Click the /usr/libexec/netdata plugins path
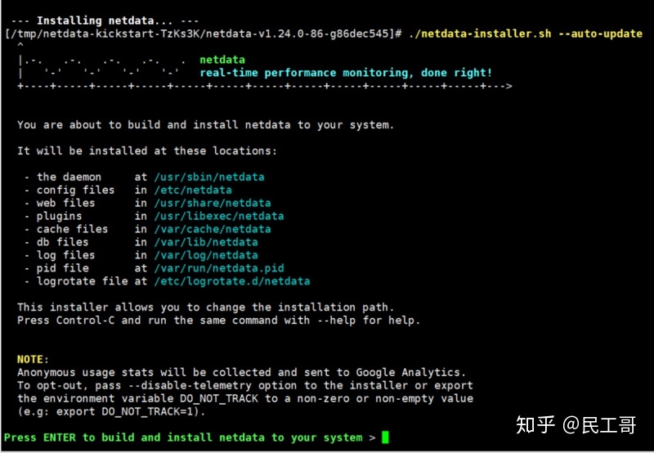The width and height of the screenshot is (654, 453). point(219,216)
